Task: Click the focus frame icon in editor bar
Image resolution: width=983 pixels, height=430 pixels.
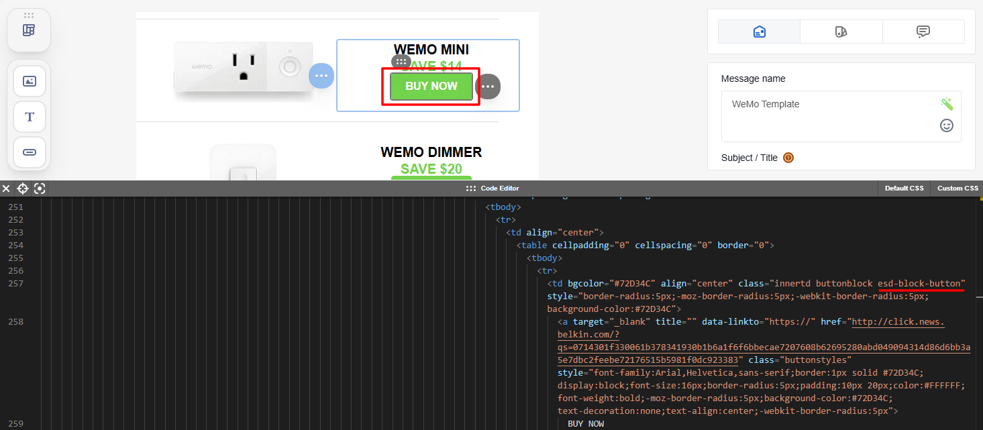Action: pos(40,189)
